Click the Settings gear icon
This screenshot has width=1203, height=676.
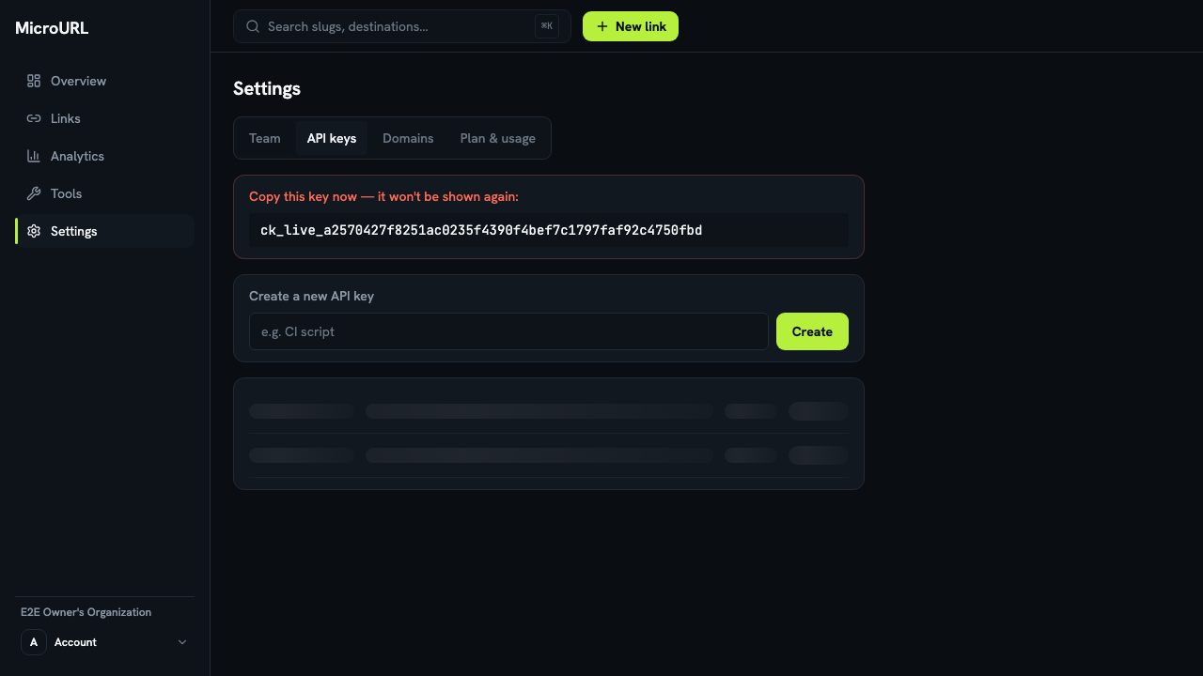[34, 231]
